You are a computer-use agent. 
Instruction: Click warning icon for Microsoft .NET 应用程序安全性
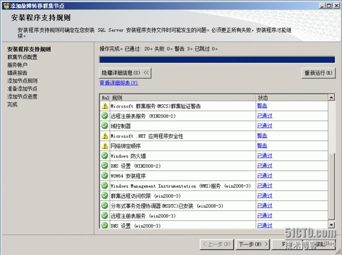tap(105, 136)
